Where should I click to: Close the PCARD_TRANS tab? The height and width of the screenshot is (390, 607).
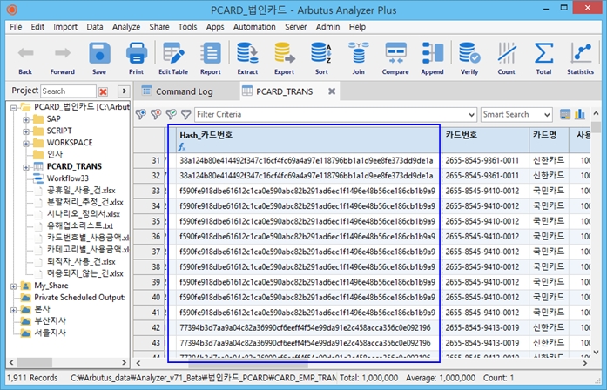[332, 91]
